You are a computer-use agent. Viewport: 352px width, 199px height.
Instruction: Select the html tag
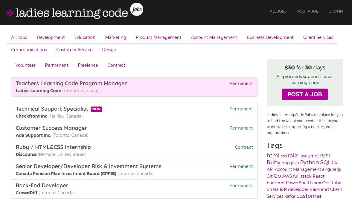pyautogui.click(x=273, y=155)
